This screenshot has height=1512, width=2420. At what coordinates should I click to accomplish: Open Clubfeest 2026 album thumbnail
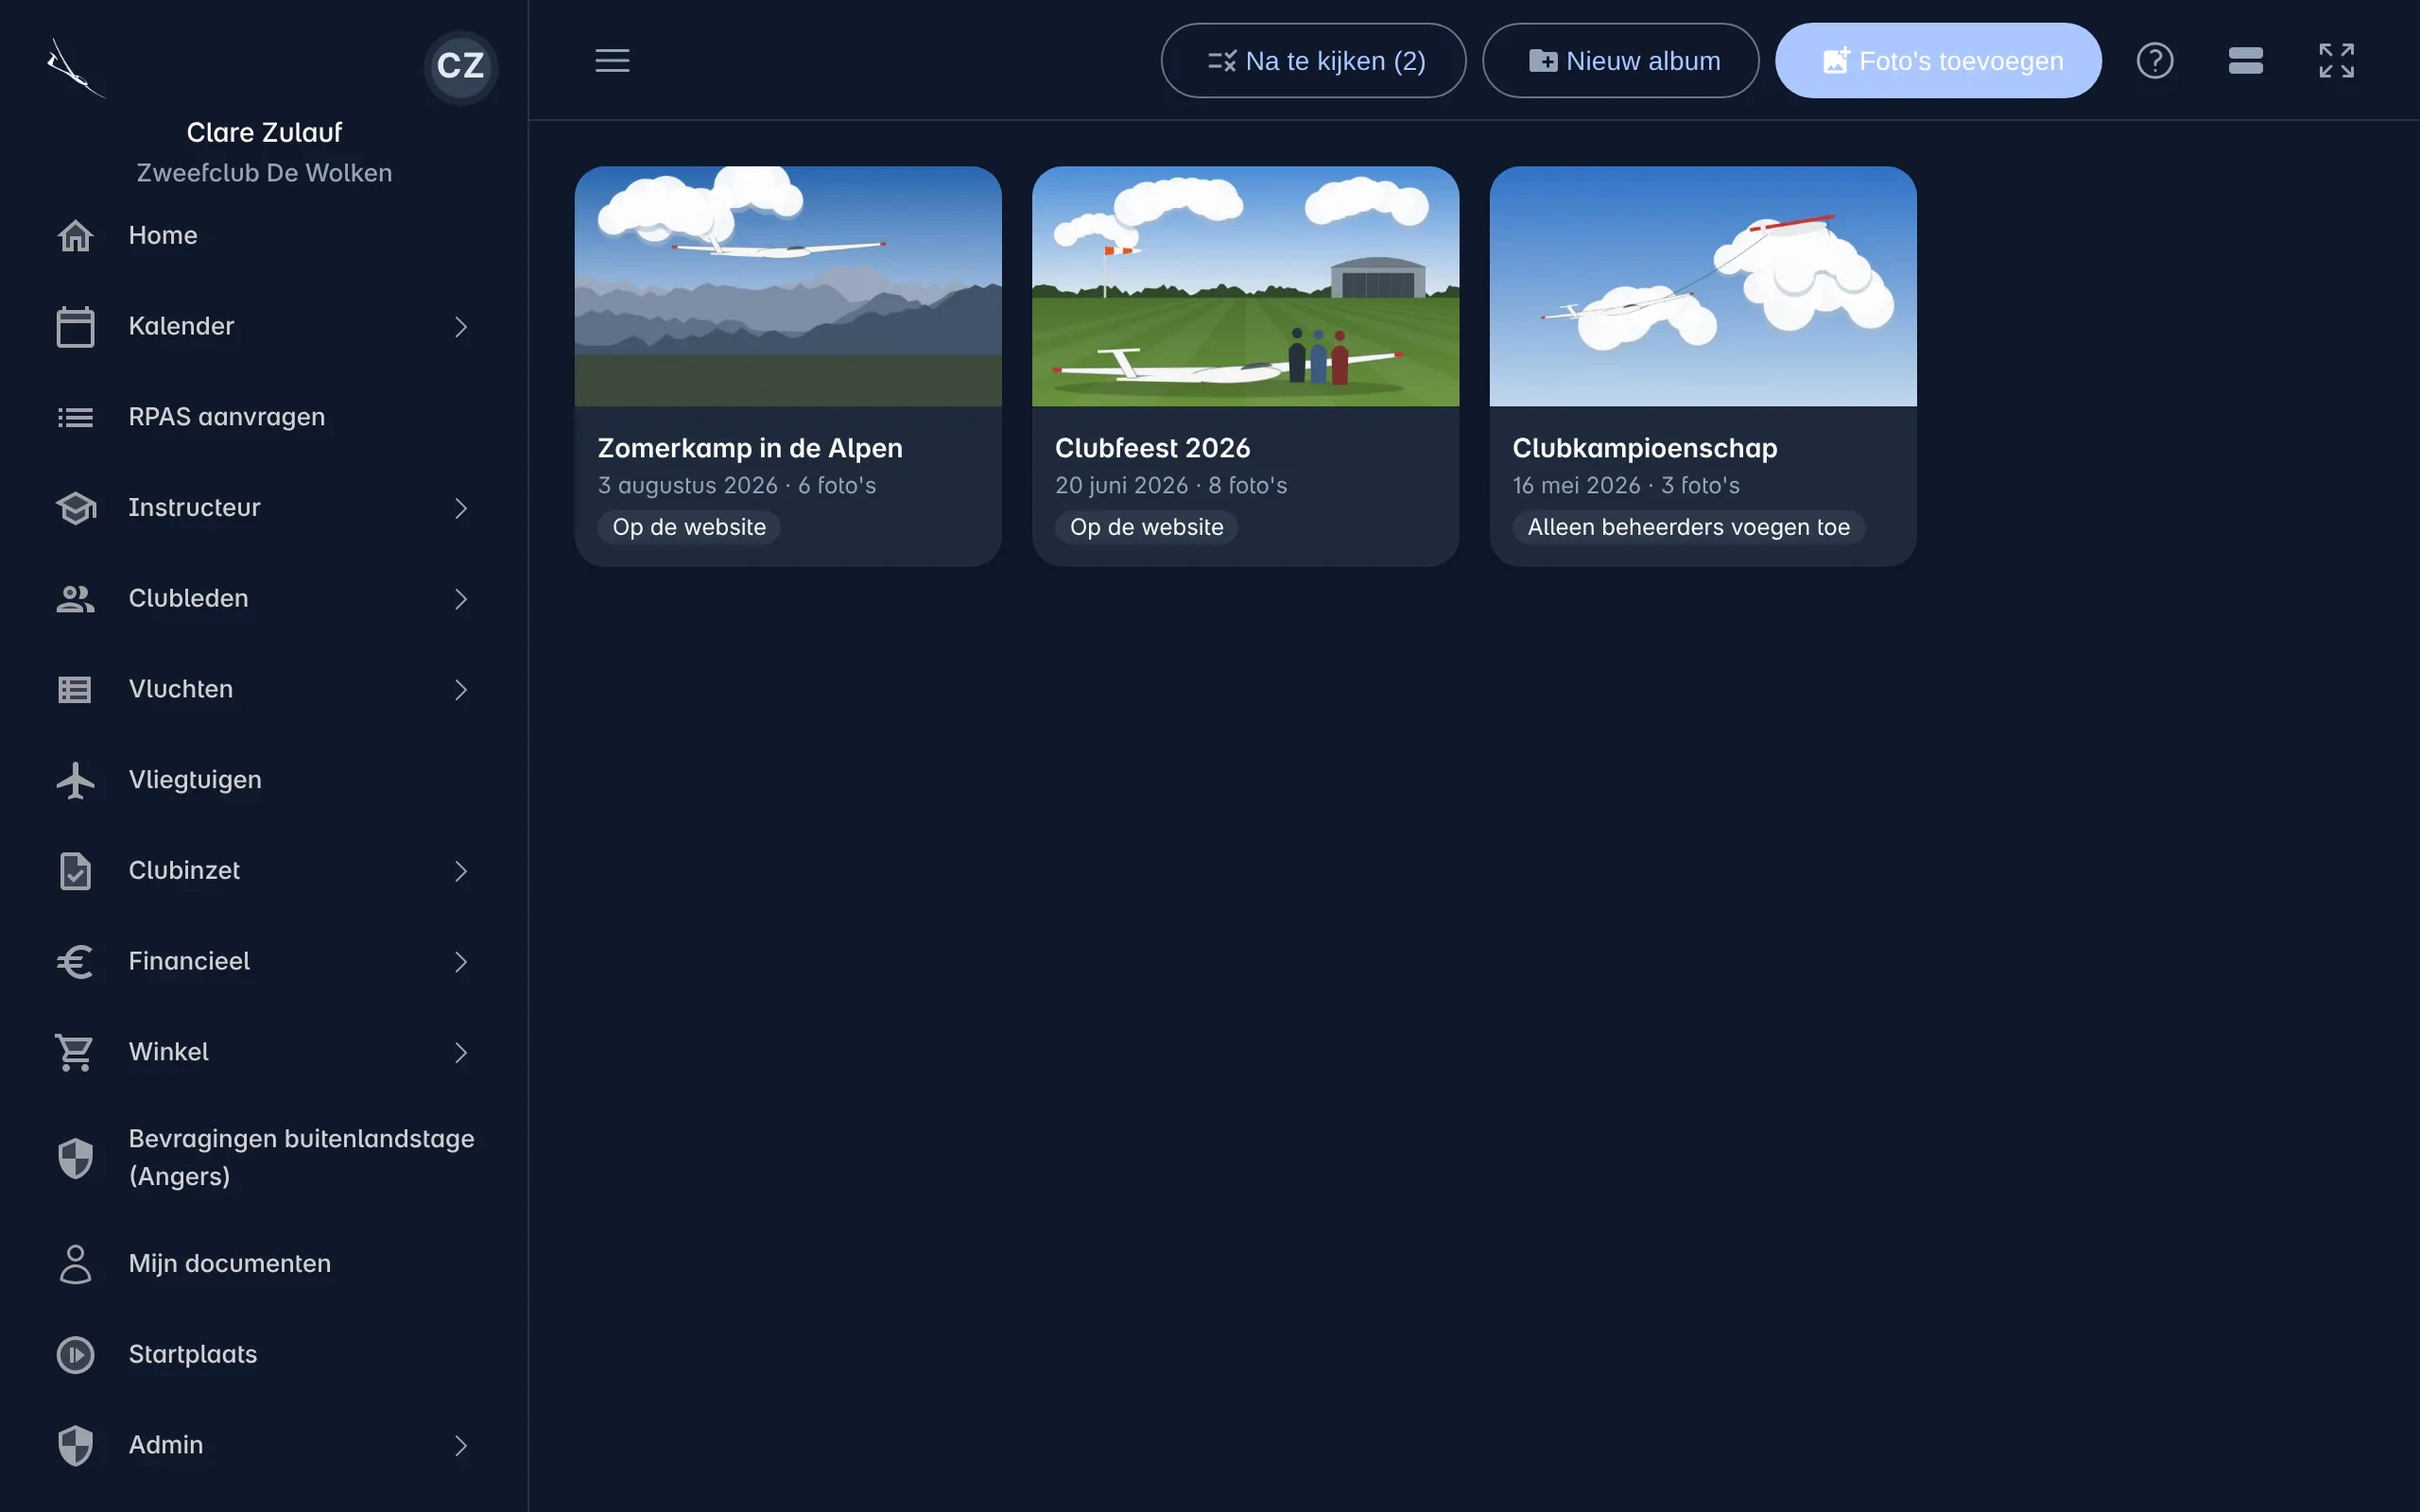click(1245, 287)
